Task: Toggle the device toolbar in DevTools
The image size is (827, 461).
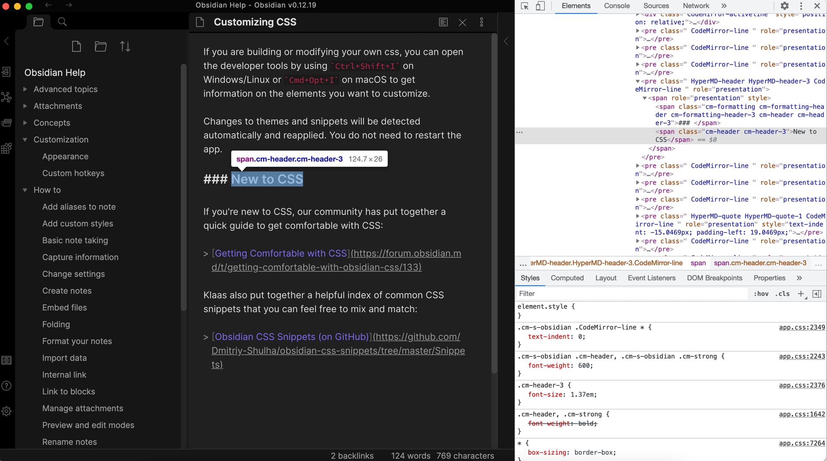Action: coord(540,6)
